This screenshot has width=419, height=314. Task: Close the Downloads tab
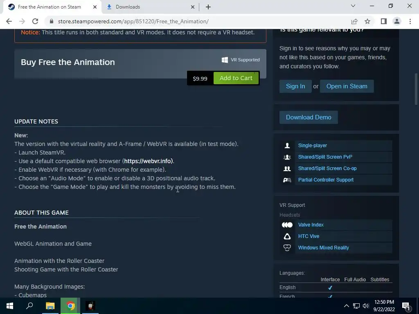click(192, 7)
